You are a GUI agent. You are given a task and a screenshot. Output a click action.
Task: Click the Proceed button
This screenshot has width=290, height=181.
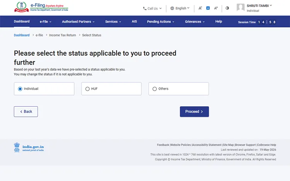coord(194,112)
